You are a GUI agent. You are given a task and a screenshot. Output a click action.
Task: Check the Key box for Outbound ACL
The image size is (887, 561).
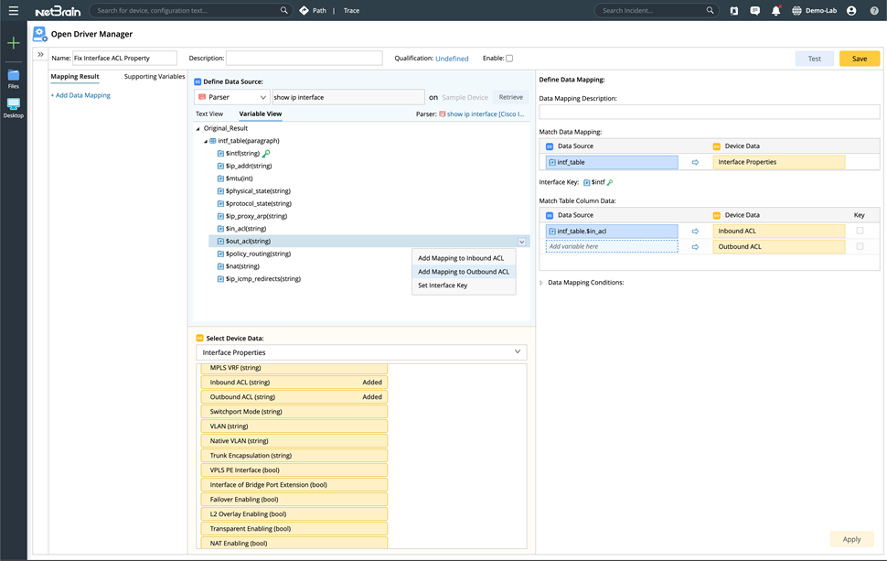(x=860, y=246)
